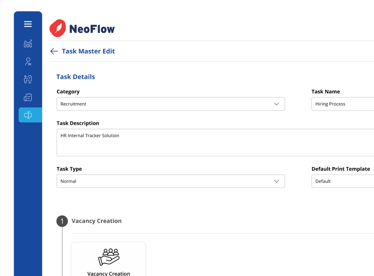
Task: Click the Vacancy Creation stage label
Action: click(96, 221)
